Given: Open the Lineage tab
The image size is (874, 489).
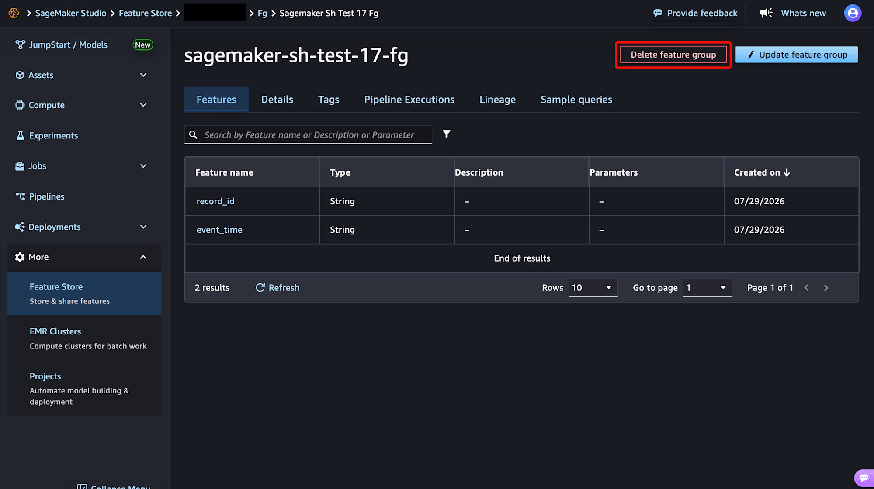Looking at the screenshot, I should 497,100.
